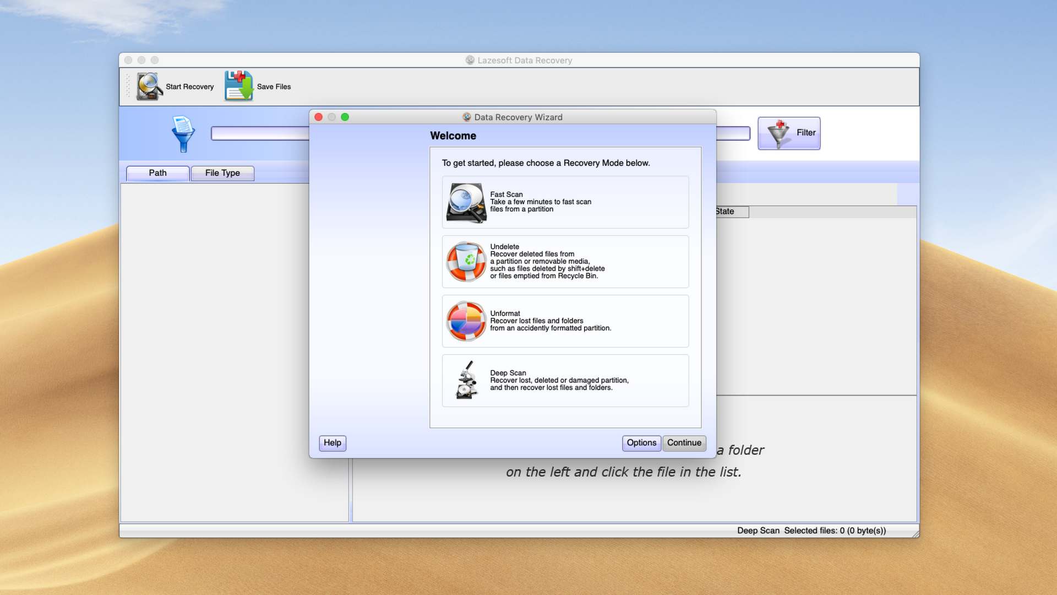The height and width of the screenshot is (595, 1057).
Task: Switch to the Path tab
Action: point(157,172)
